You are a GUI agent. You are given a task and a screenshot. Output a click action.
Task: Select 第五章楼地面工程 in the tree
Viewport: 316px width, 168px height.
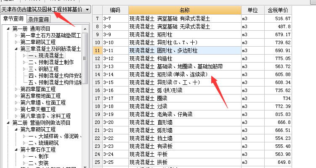pyautogui.click(x=40, y=96)
